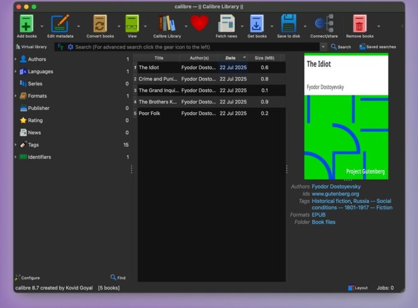Open Add books dropdown arrow
The width and height of the screenshot is (418, 308).
[x=42, y=26]
